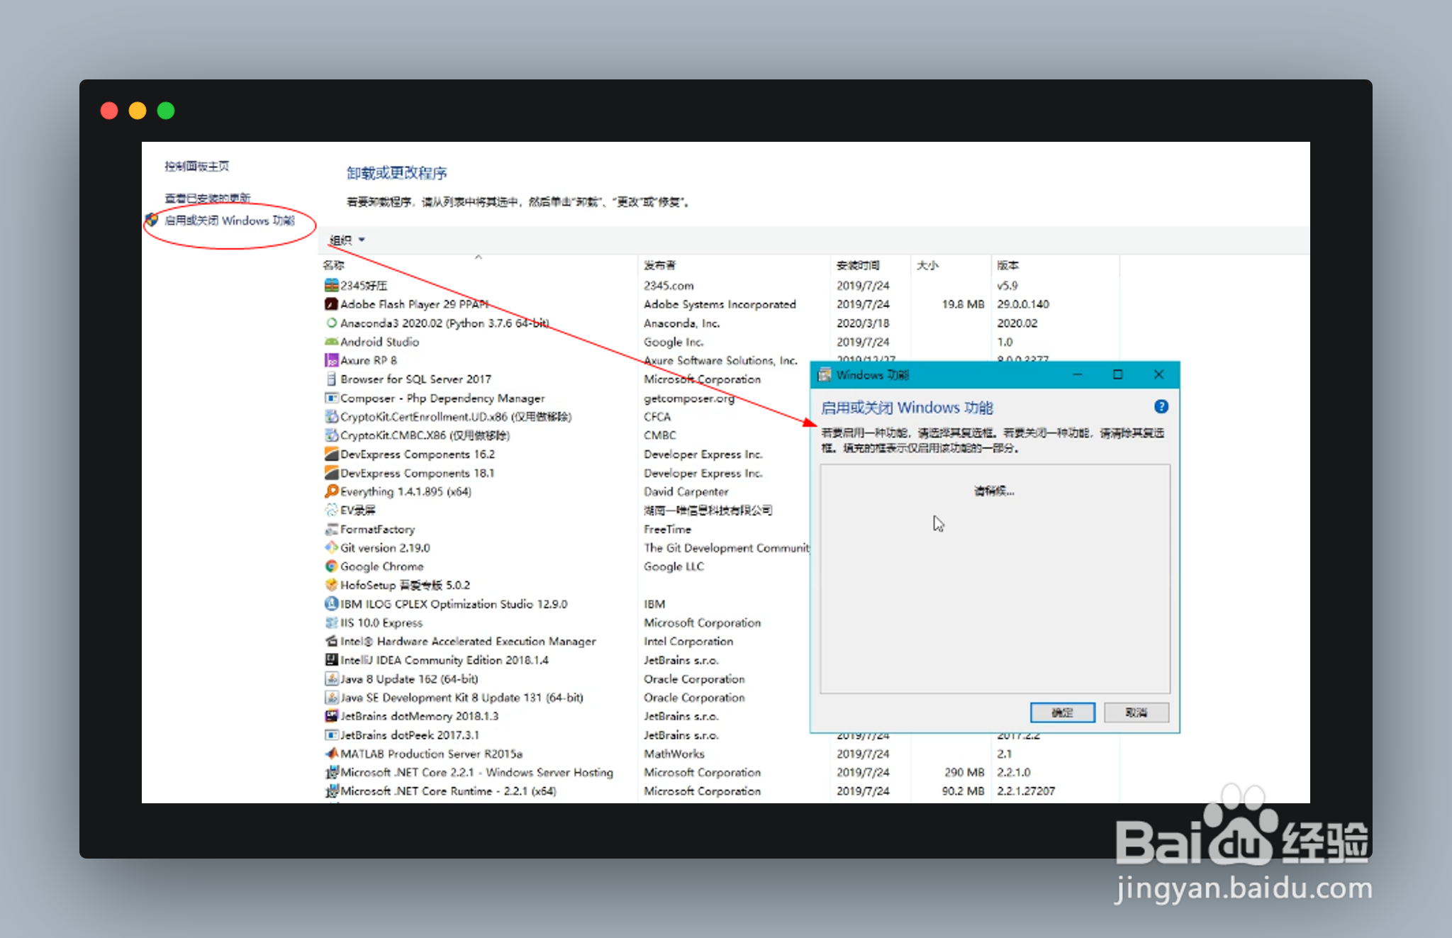The image size is (1452, 938).
Task: Click version value 29.0.0.140
Action: [x=1023, y=304]
